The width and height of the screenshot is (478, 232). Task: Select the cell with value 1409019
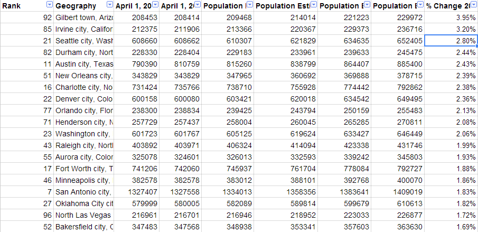(x=398, y=192)
